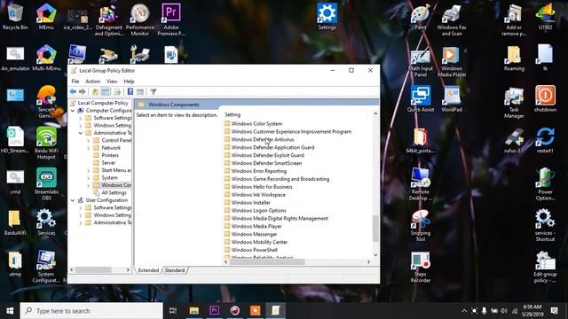Collapse the Administrative Templates node under Computer Configuration

click(81, 133)
